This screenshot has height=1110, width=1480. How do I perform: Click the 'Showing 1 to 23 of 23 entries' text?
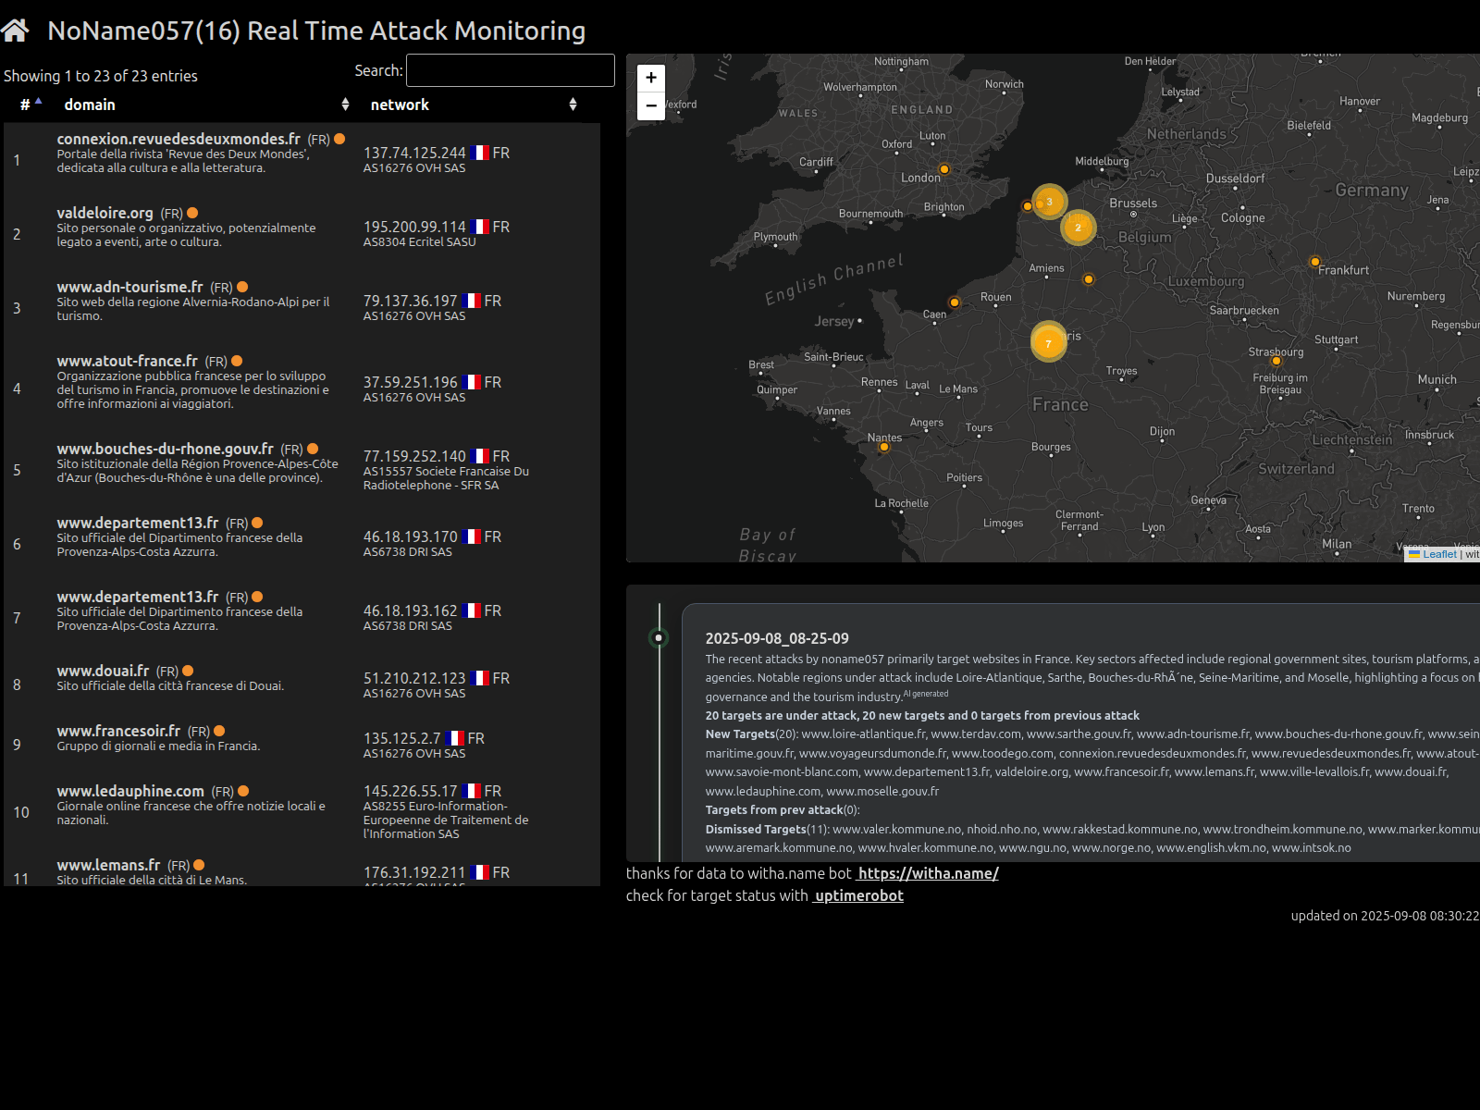[x=101, y=76]
